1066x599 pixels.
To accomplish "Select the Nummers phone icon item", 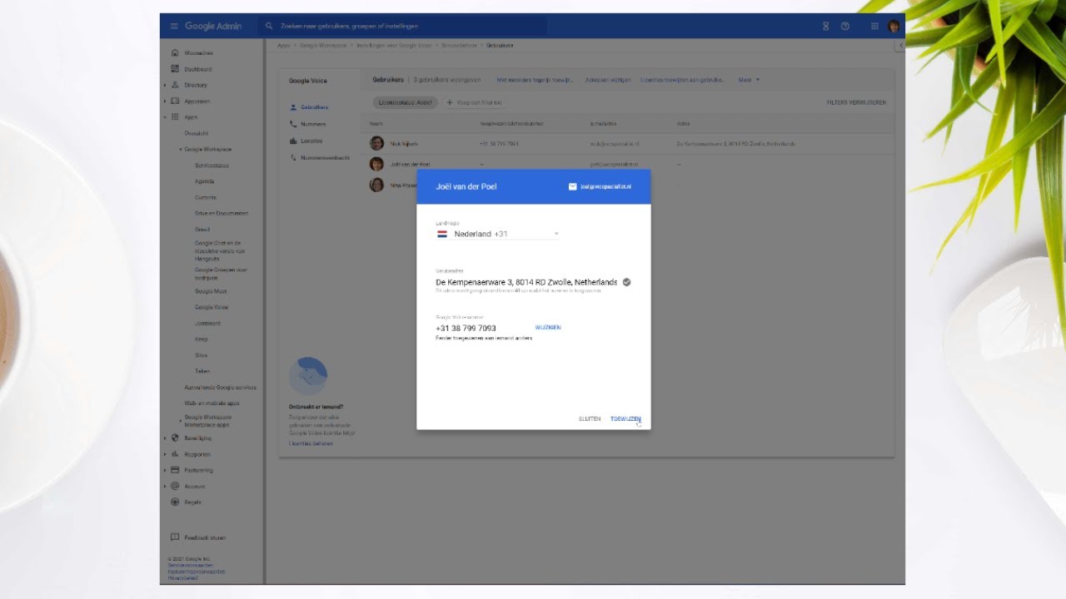I will click(x=307, y=124).
